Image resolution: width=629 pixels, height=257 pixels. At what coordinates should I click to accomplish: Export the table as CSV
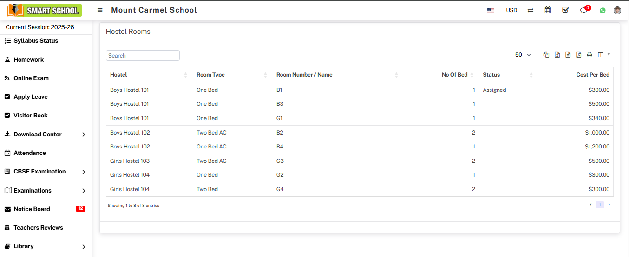point(568,55)
